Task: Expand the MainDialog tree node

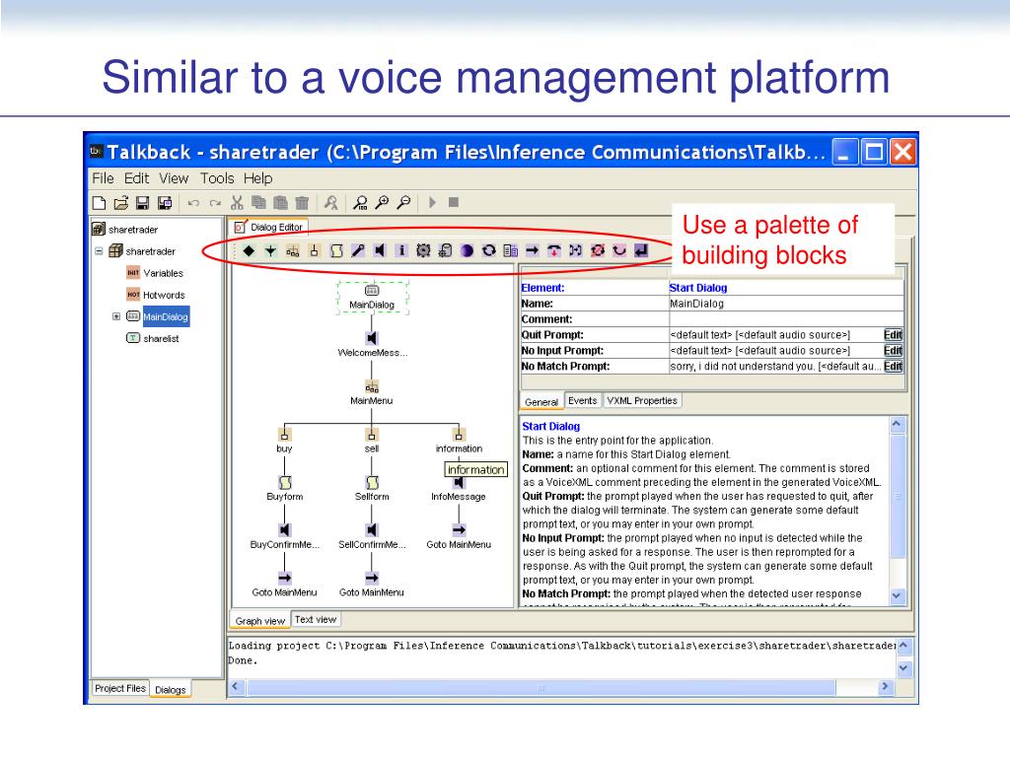Action: point(116,316)
